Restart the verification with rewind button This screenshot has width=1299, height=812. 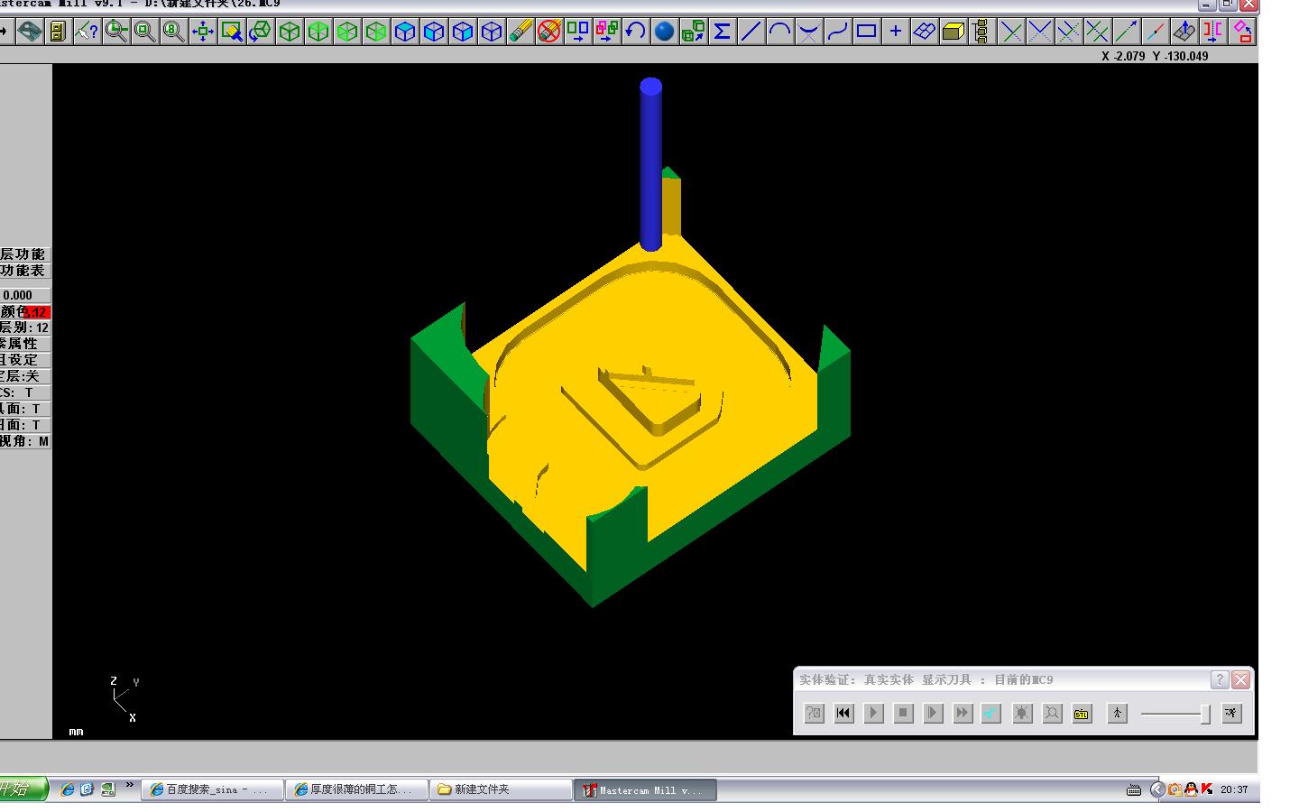[x=843, y=713]
